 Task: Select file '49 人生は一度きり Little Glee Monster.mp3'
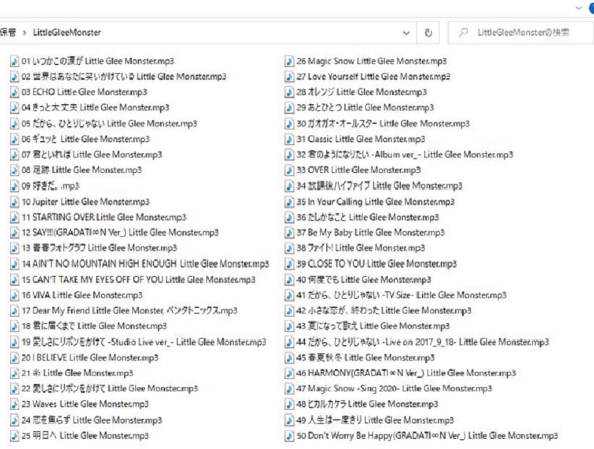click(x=369, y=420)
